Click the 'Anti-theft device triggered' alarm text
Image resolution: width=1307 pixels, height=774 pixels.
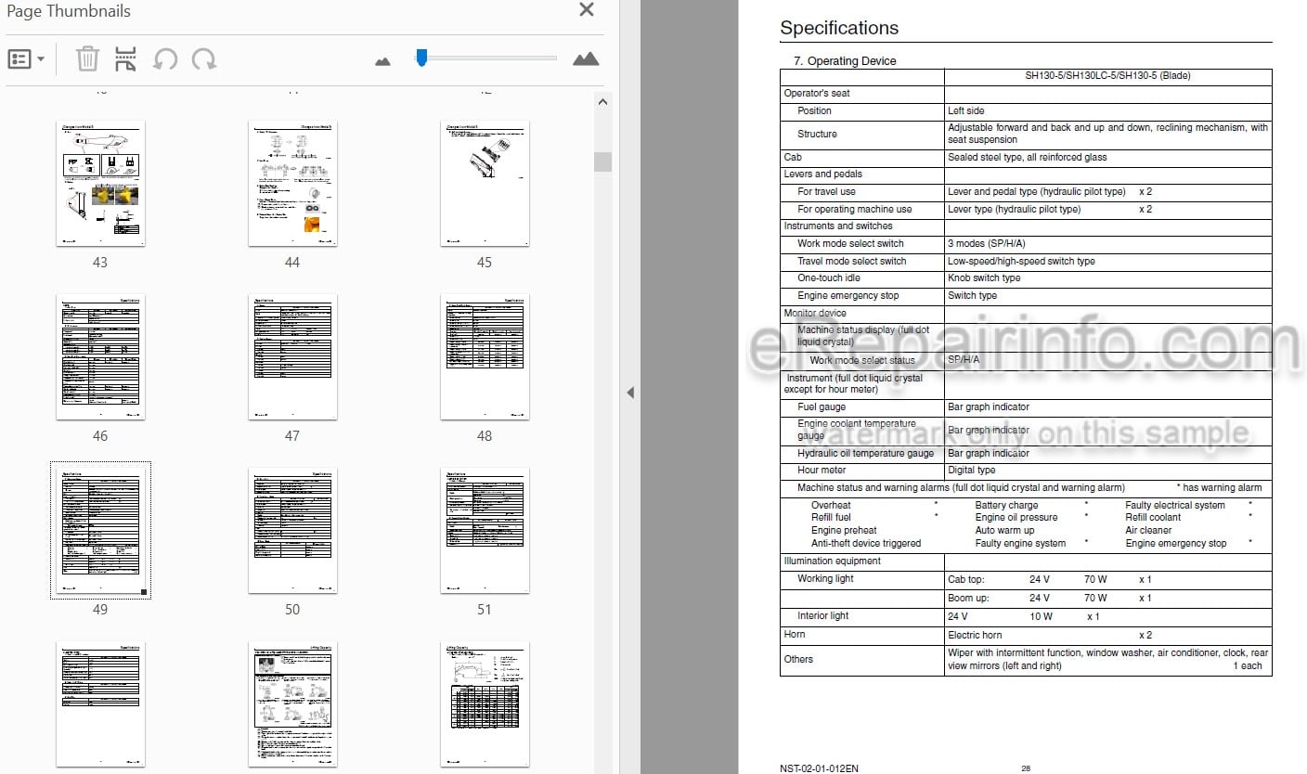coord(866,544)
